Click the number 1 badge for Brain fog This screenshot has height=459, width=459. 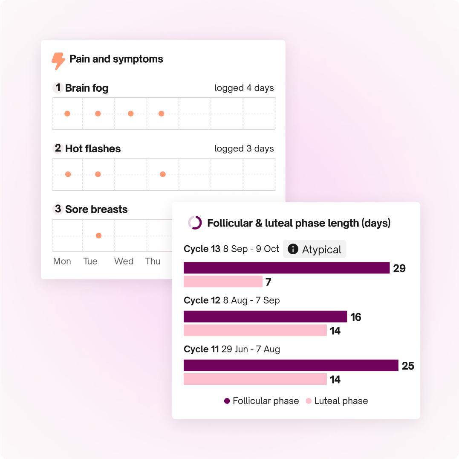point(58,88)
